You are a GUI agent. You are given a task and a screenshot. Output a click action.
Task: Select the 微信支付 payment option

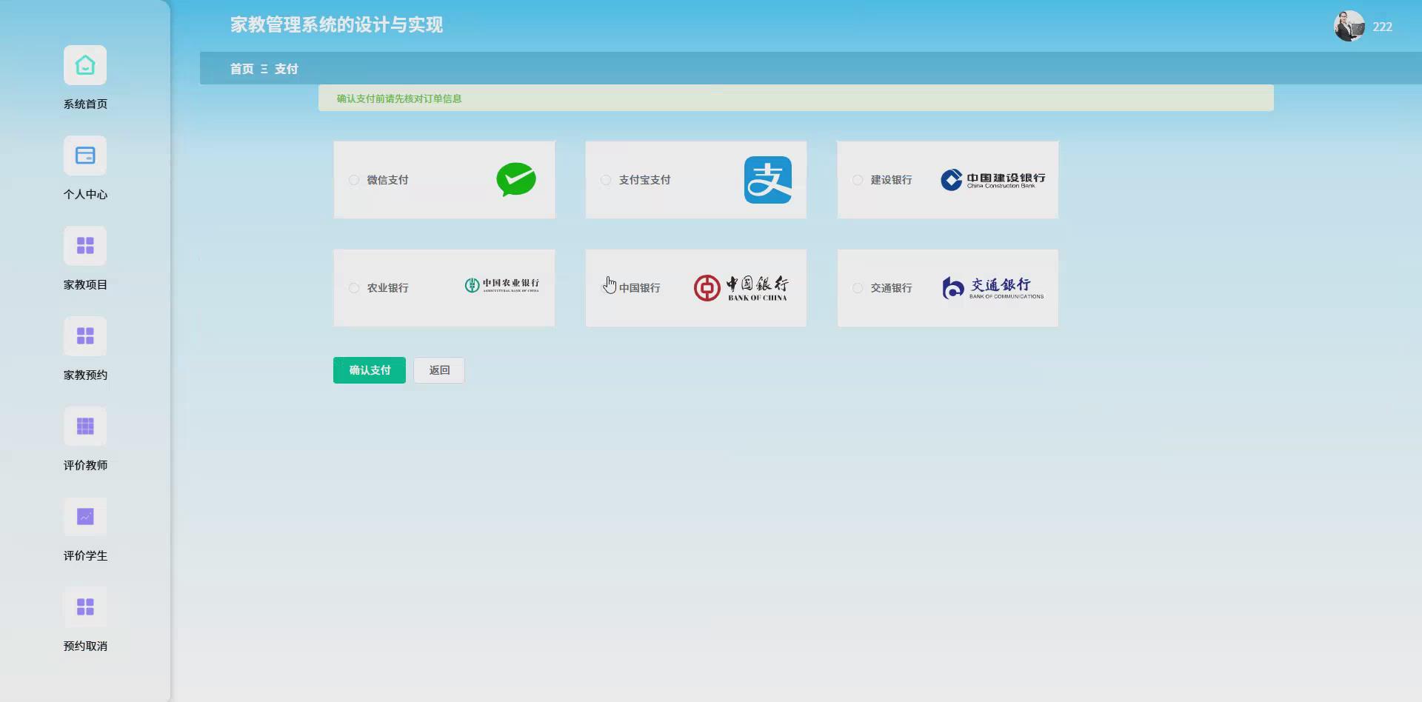point(354,179)
